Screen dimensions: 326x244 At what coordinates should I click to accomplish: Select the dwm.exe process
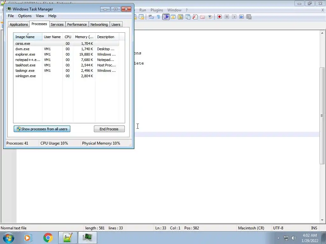(66, 49)
